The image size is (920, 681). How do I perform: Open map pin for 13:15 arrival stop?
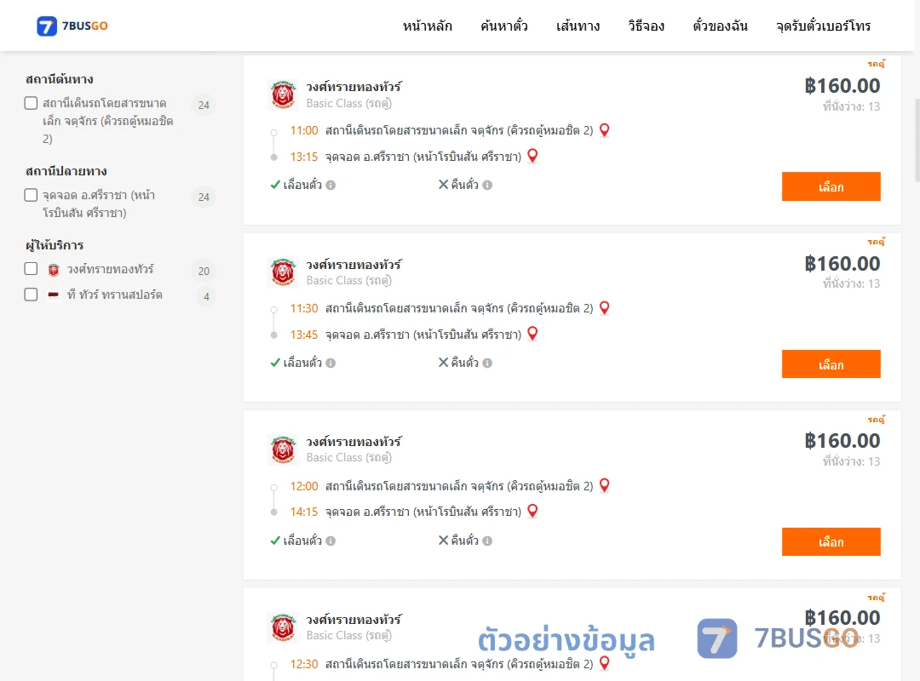(x=532, y=156)
